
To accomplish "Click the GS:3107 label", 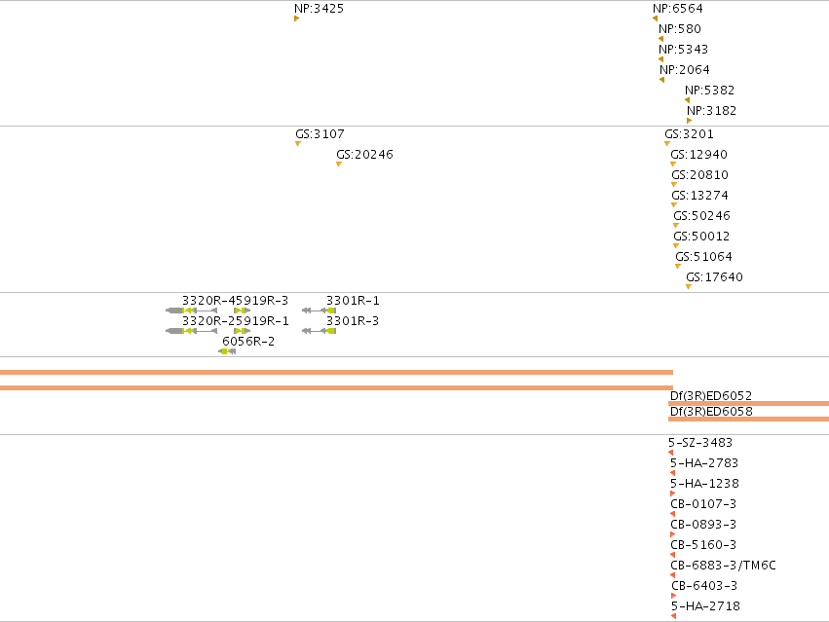I will (x=320, y=134).
